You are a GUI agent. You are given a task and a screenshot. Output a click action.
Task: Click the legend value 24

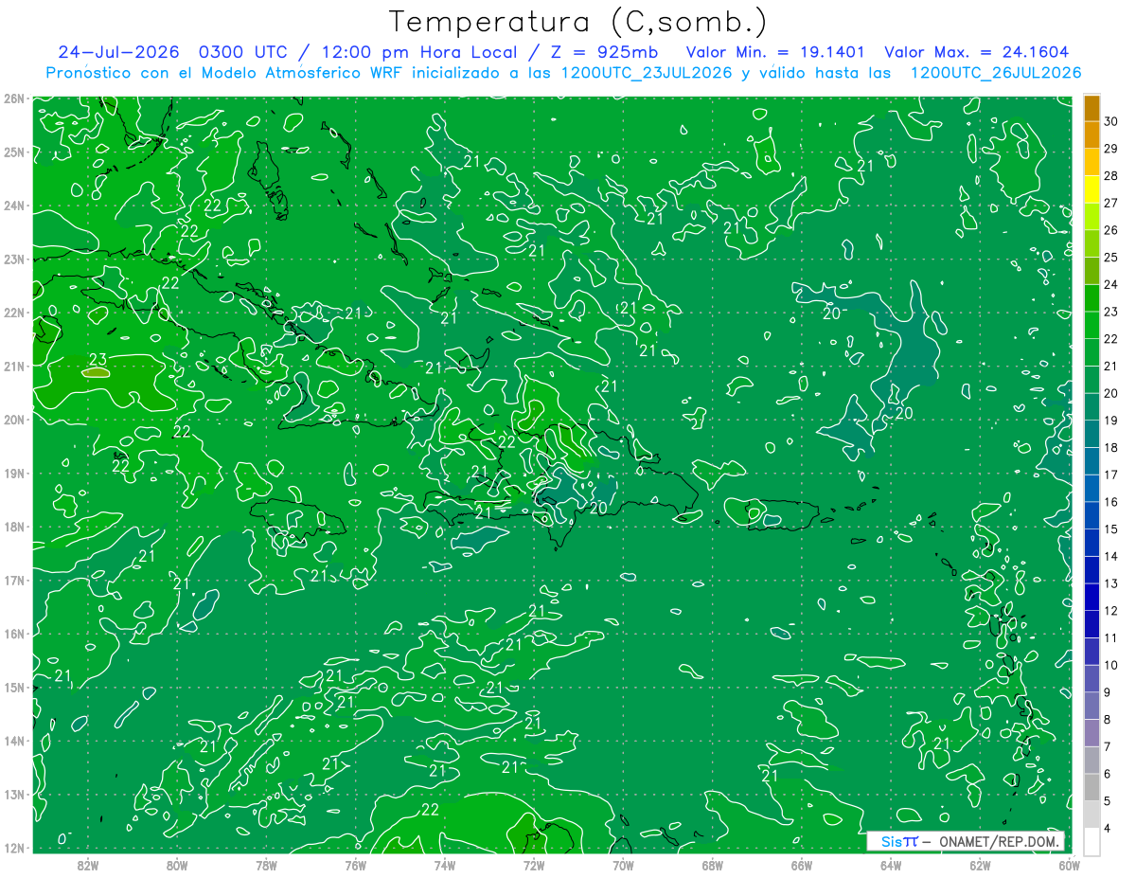click(1111, 285)
